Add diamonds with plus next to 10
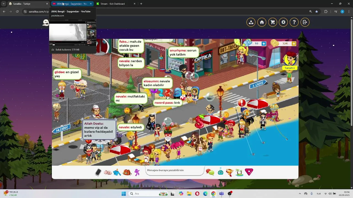The width and height of the screenshot is (353, 198). (x=264, y=43)
